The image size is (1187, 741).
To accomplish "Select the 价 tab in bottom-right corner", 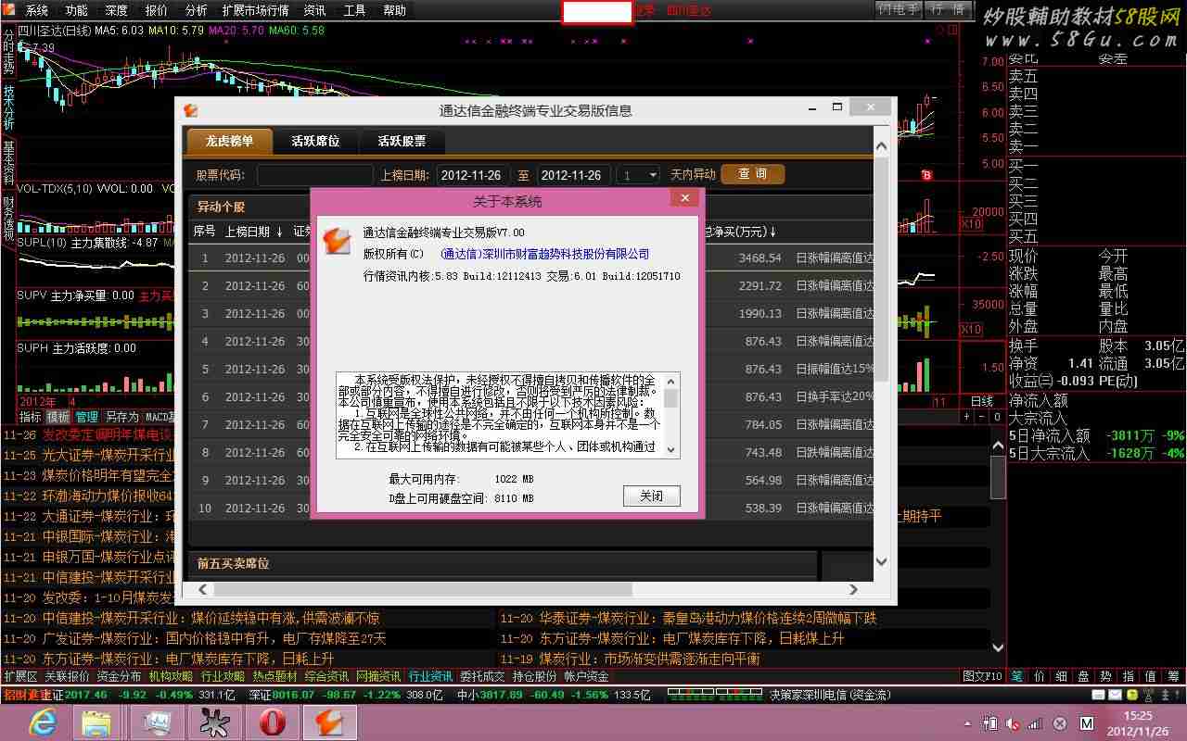I will (1040, 676).
